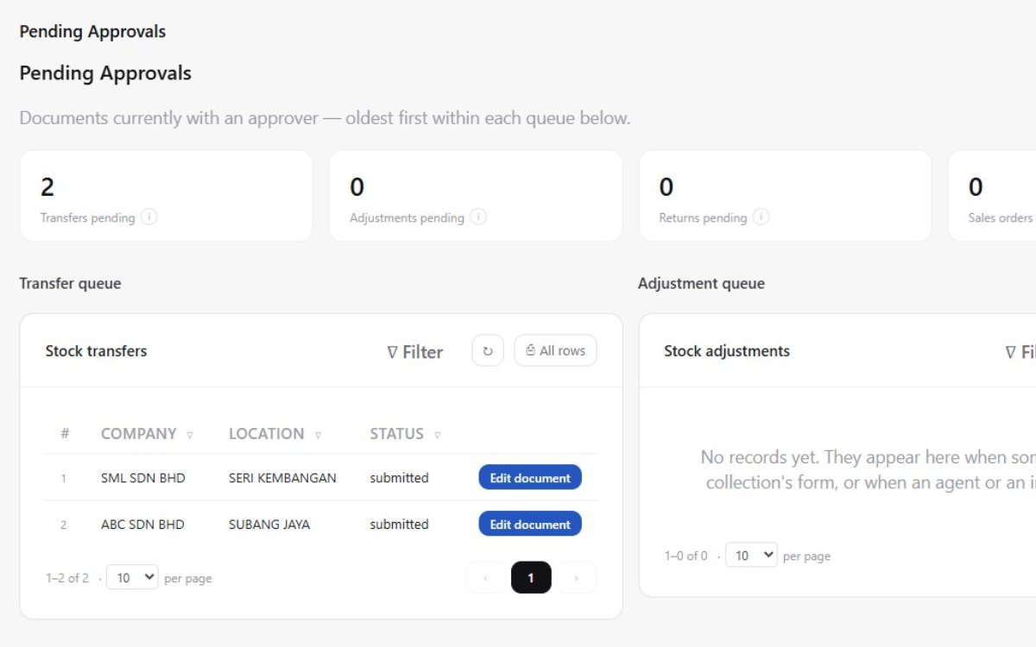
Task: Click the SERI KEMBANGAN location cell
Action: [282, 478]
